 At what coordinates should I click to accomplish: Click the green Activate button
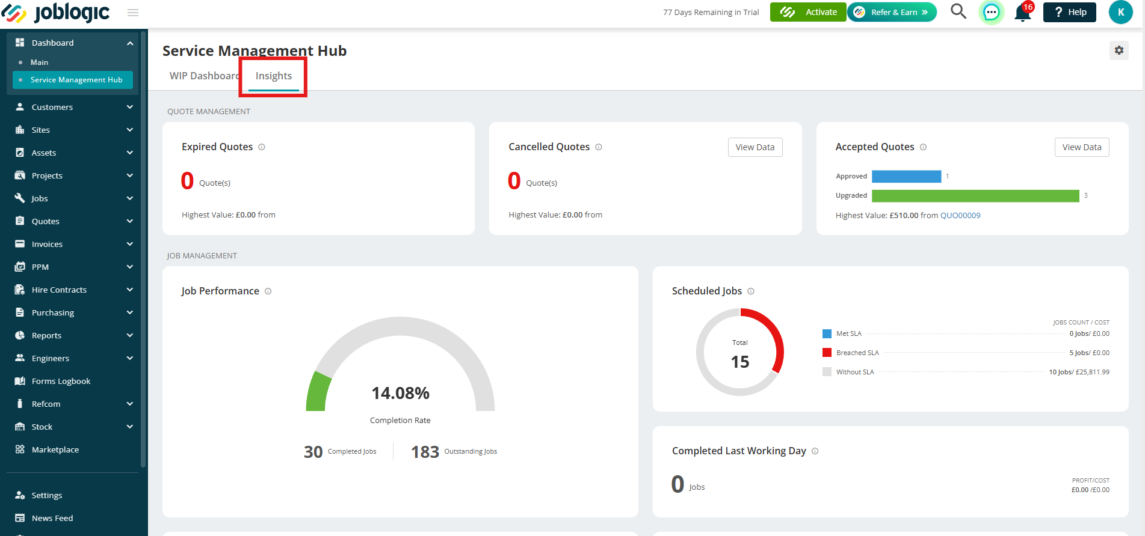[808, 12]
